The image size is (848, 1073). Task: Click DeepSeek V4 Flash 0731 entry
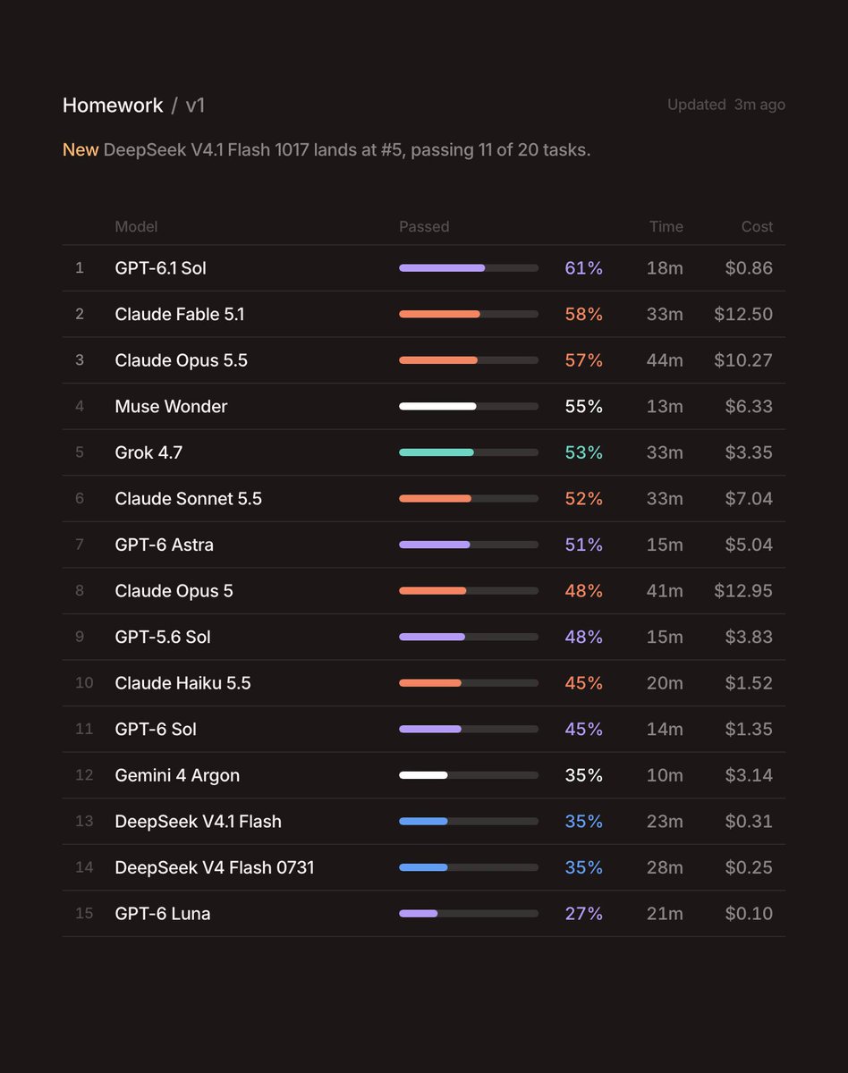click(x=424, y=867)
